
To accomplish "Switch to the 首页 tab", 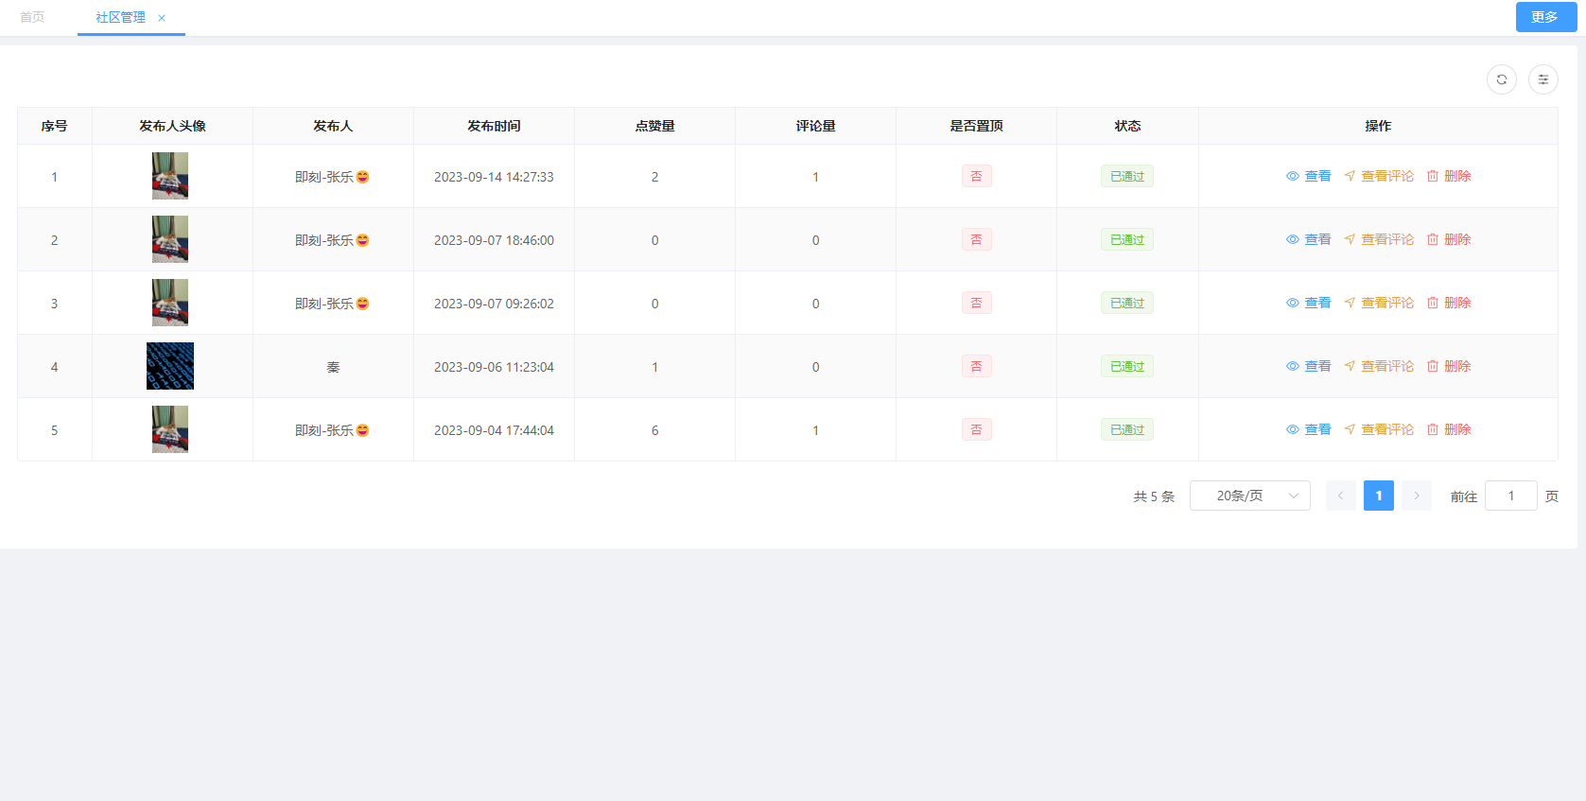I will coord(32,17).
